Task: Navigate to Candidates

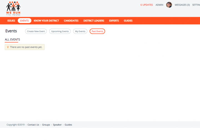Action: (x=71, y=21)
